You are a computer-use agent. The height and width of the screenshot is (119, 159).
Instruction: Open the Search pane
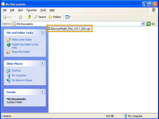click(x=40, y=17)
